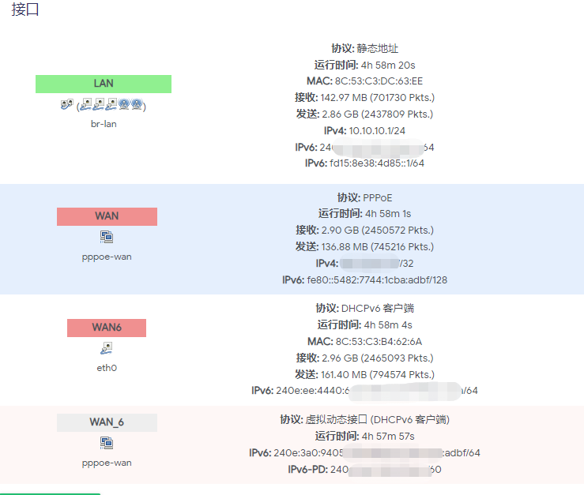Click the LAN MAC address 8C:53:C3:DC:63:EE
Viewport: 584px width, 495px height.
click(379, 81)
